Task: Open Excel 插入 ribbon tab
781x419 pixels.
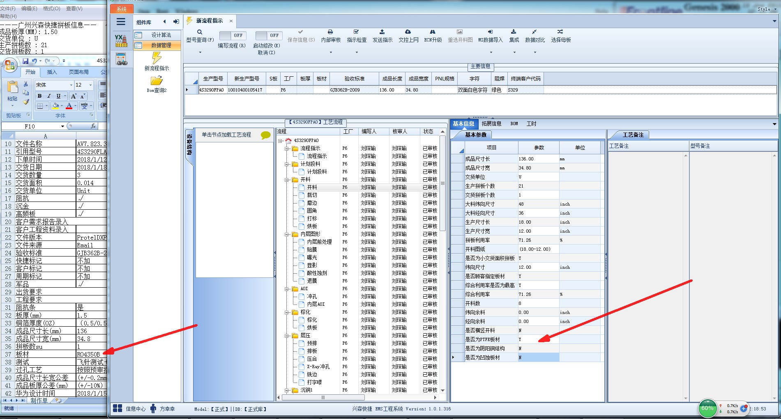Action: tap(52, 72)
